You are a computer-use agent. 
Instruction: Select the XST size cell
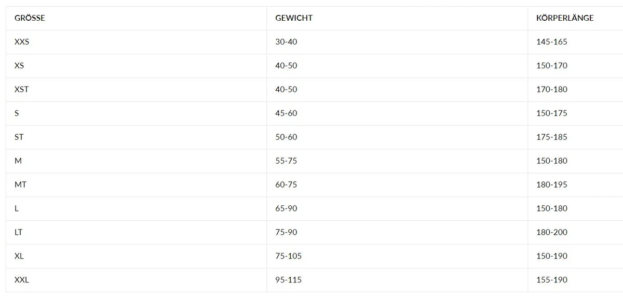coord(22,90)
